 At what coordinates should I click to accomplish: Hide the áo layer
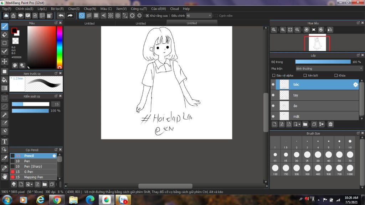273,106
